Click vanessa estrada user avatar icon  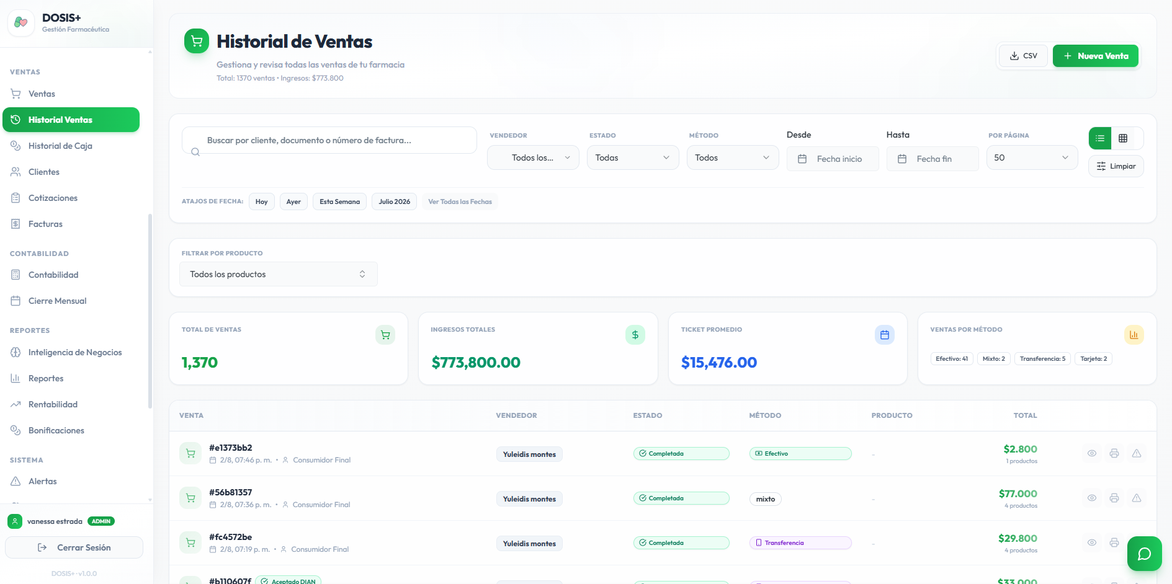[x=15, y=521]
